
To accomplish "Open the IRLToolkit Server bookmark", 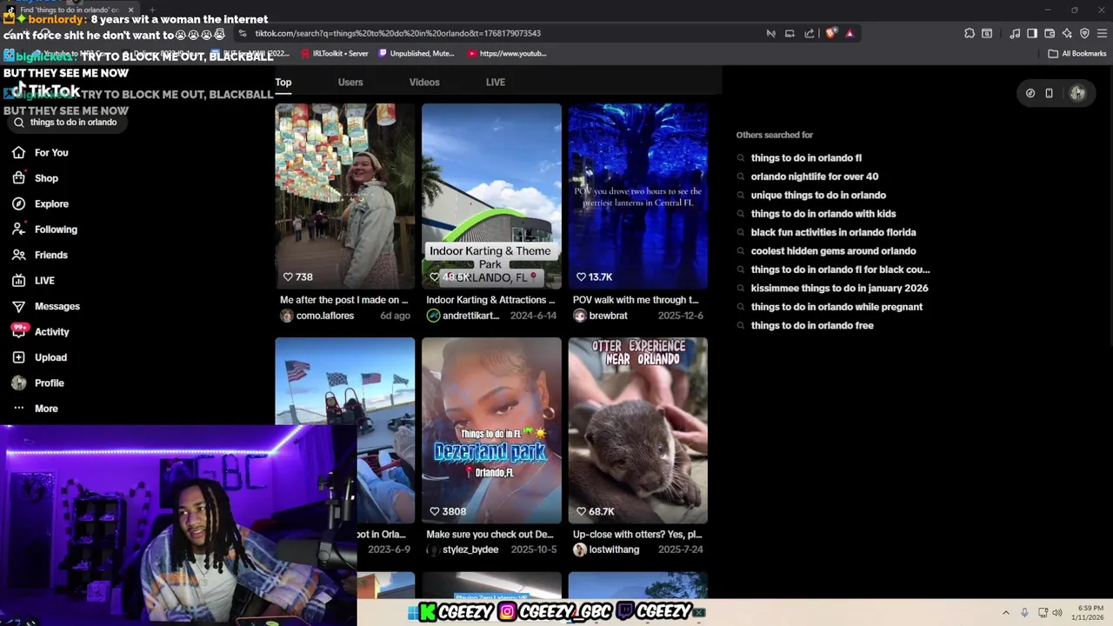I will 335,53.
